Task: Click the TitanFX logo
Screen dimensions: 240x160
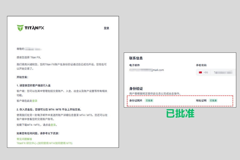Action: 31,27
